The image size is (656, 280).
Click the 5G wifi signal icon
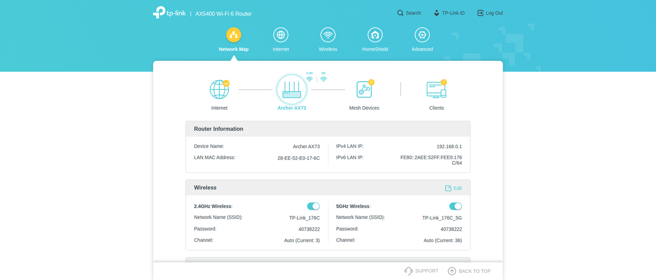324,79
